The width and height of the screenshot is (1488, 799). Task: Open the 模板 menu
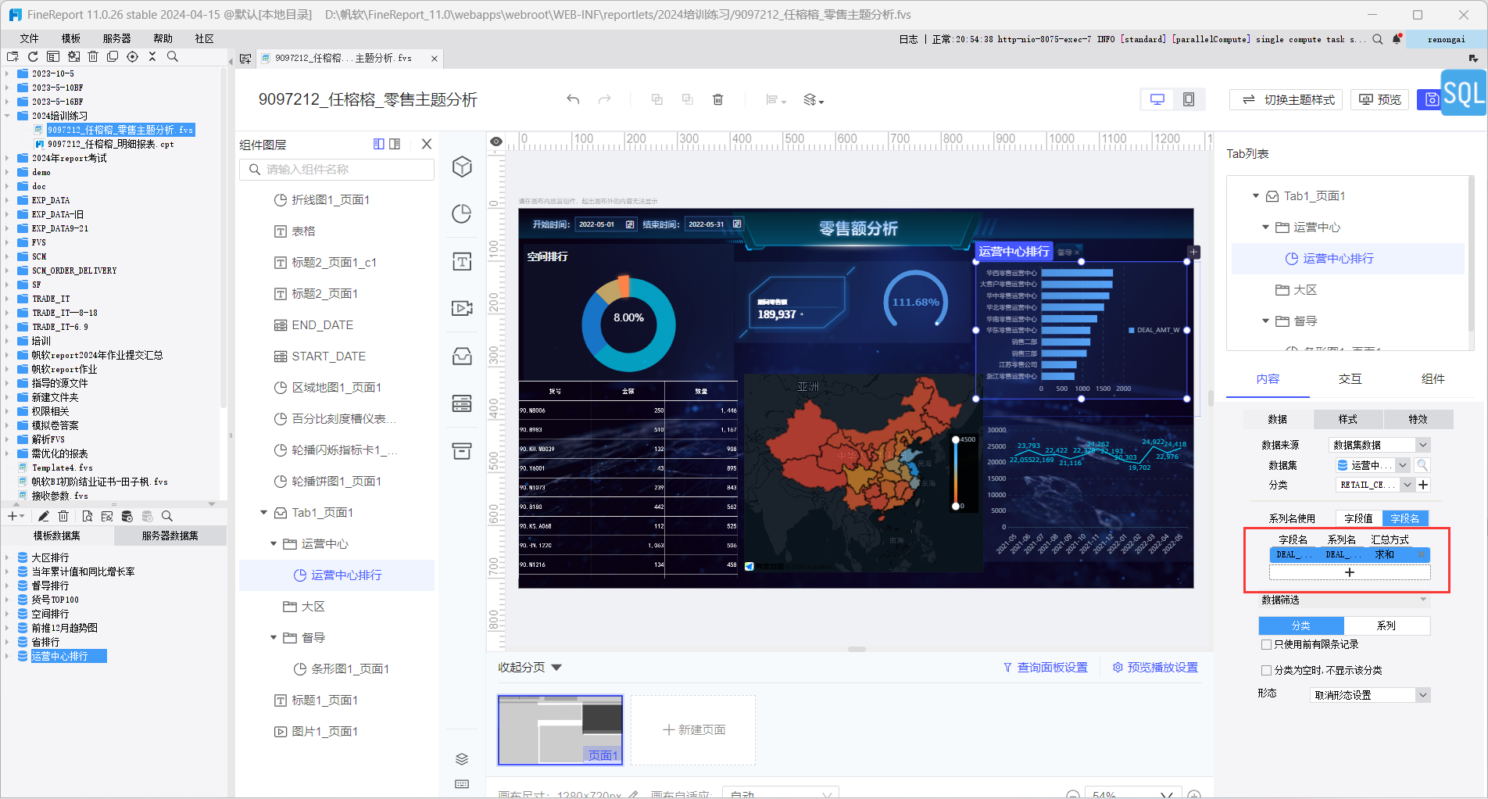coord(71,38)
